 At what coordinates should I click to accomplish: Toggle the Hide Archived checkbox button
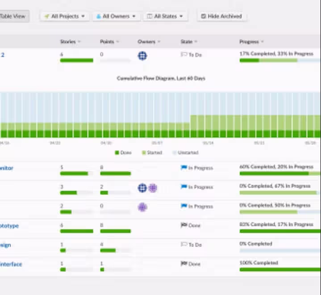[x=222, y=16]
